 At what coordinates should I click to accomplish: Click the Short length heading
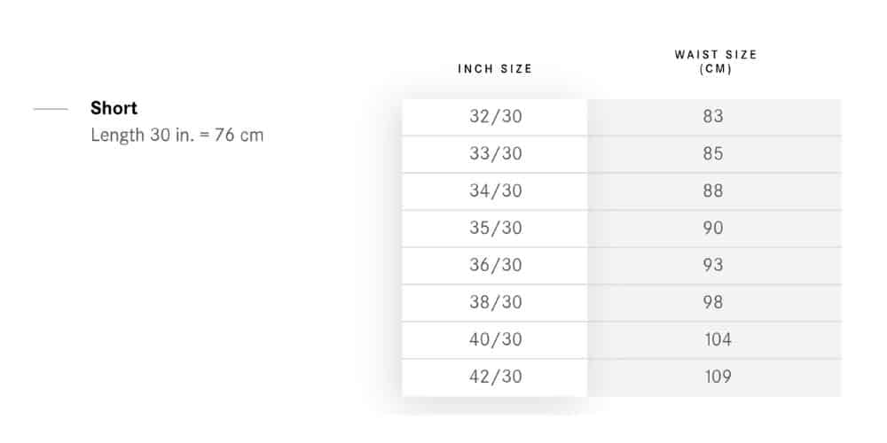pyautogui.click(x=114, y=108)
